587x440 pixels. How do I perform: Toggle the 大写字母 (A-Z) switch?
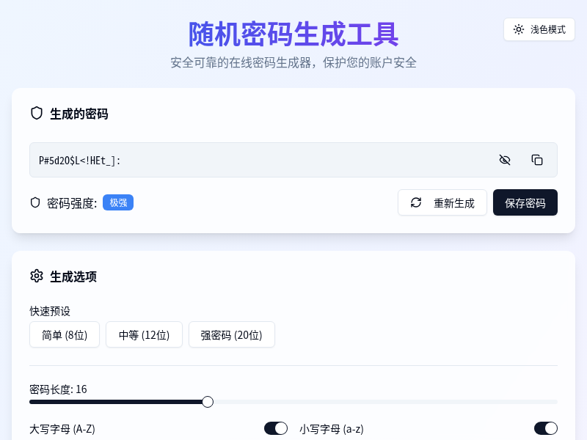[276, 428]
